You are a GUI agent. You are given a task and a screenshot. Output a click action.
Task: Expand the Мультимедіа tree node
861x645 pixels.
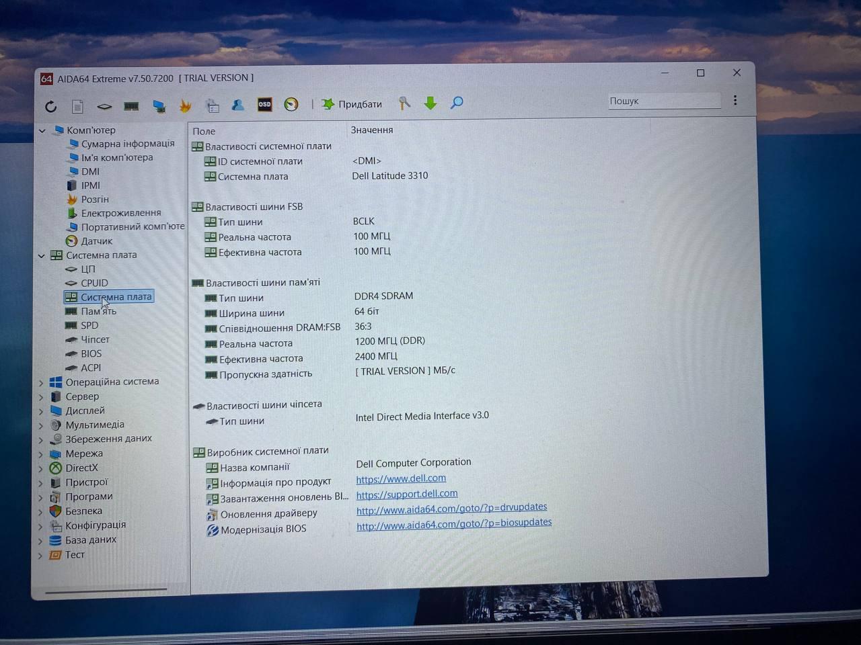click(x=40, y=425)
